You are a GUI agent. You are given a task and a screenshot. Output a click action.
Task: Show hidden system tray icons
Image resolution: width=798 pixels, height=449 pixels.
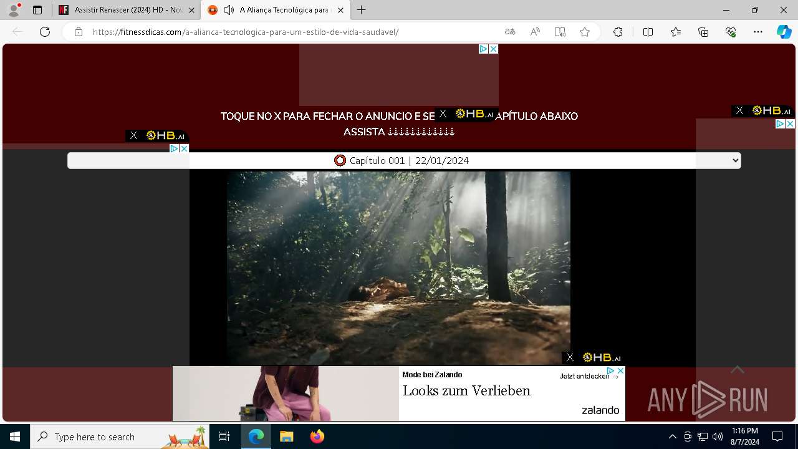coord(672,437)
